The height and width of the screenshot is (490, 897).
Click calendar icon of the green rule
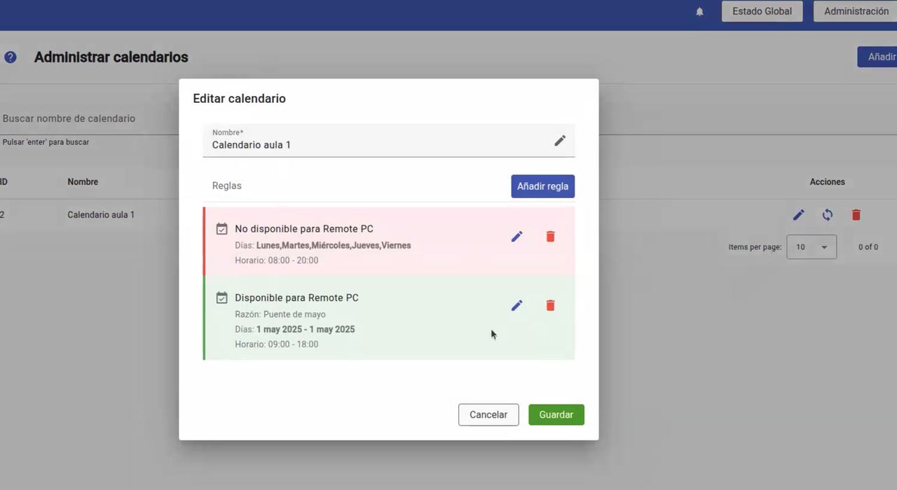(221, 297)
